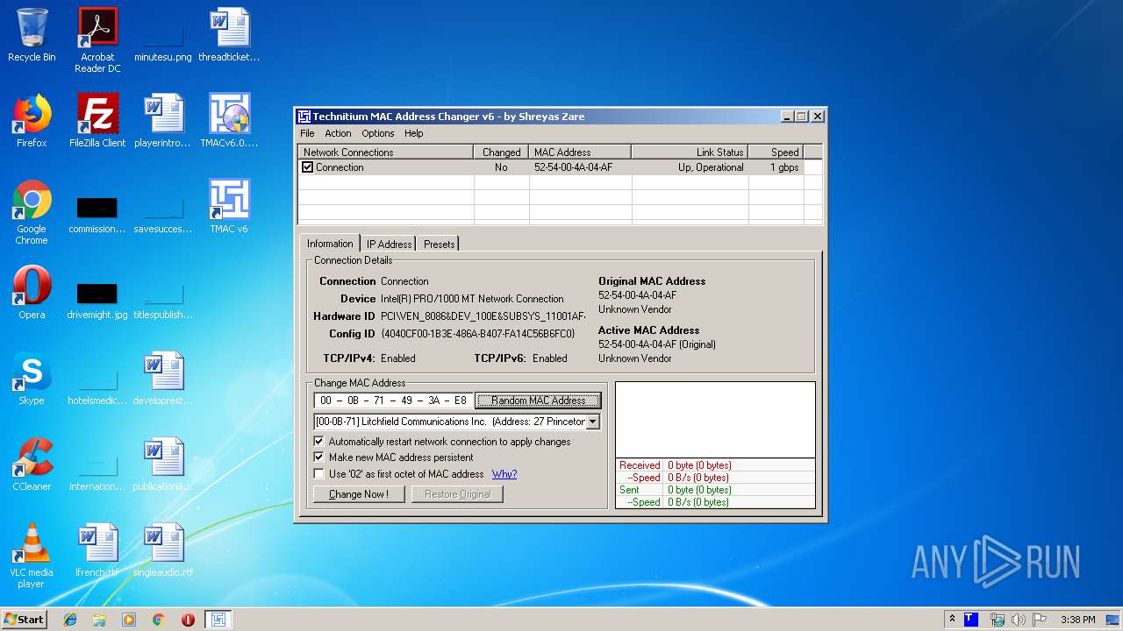
Task: Open Internet Explorer from taskbar
Action: (70, 620)
